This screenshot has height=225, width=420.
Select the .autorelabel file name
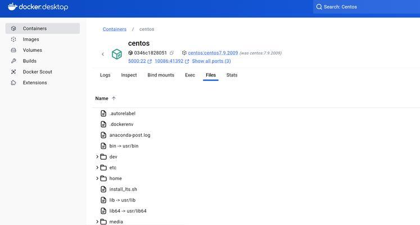point(123,114)
